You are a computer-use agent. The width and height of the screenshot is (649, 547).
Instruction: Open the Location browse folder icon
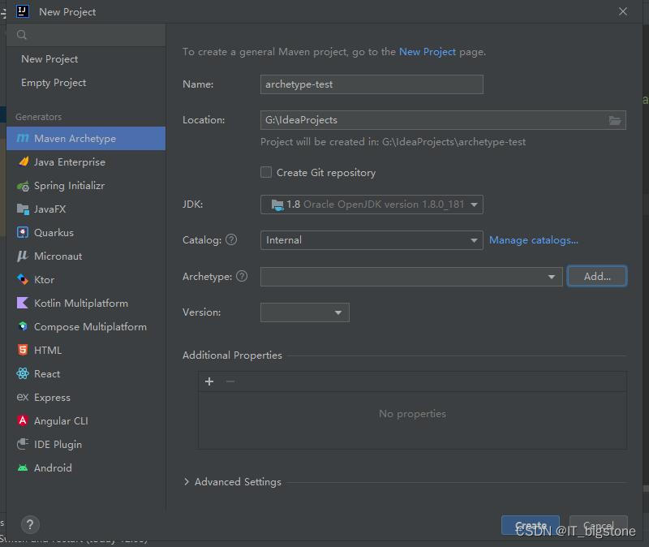click(615, 120)
